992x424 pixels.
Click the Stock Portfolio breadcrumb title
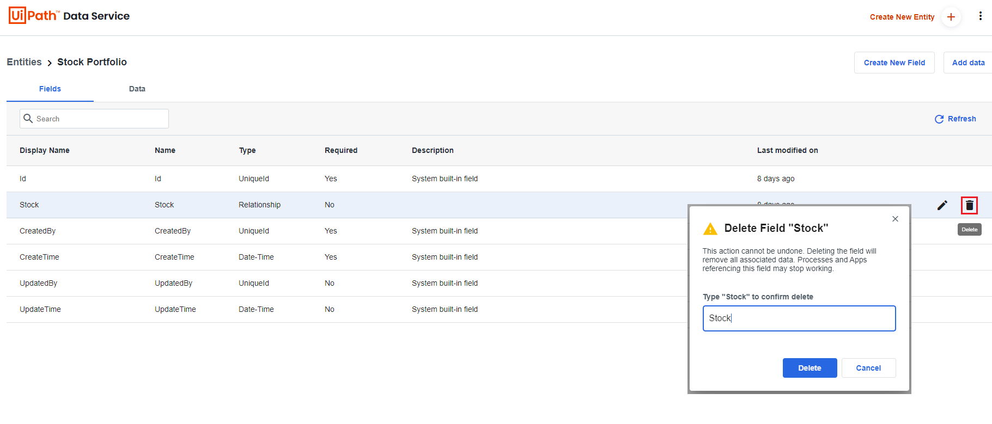click(92, 62)
